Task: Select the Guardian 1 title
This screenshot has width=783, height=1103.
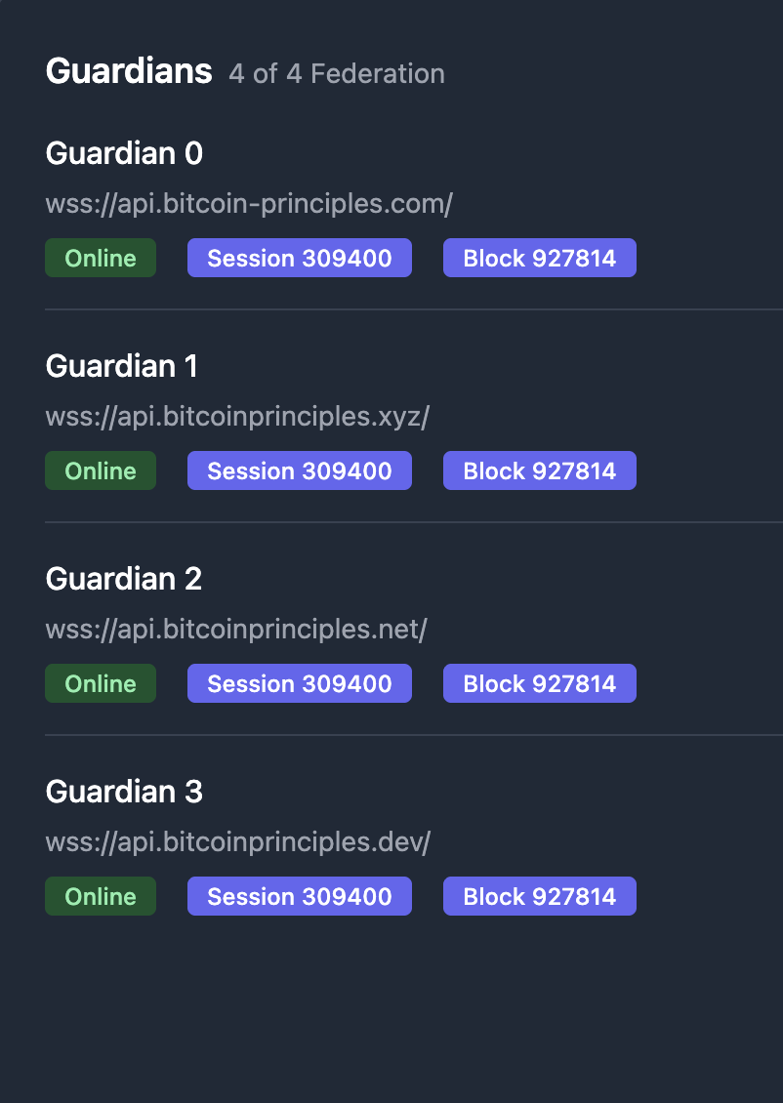Action: [x=122, y=366]
